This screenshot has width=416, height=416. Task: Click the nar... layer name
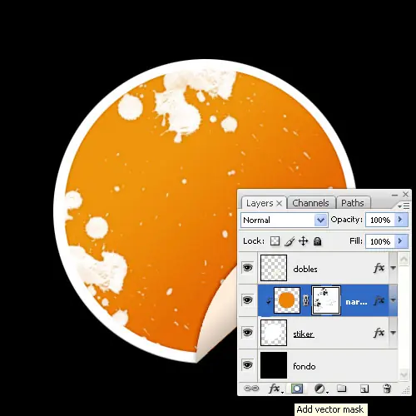(x=356, y=302)
